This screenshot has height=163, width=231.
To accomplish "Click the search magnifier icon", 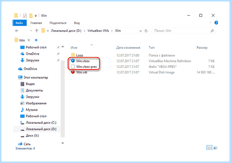I will coord(212,31).
